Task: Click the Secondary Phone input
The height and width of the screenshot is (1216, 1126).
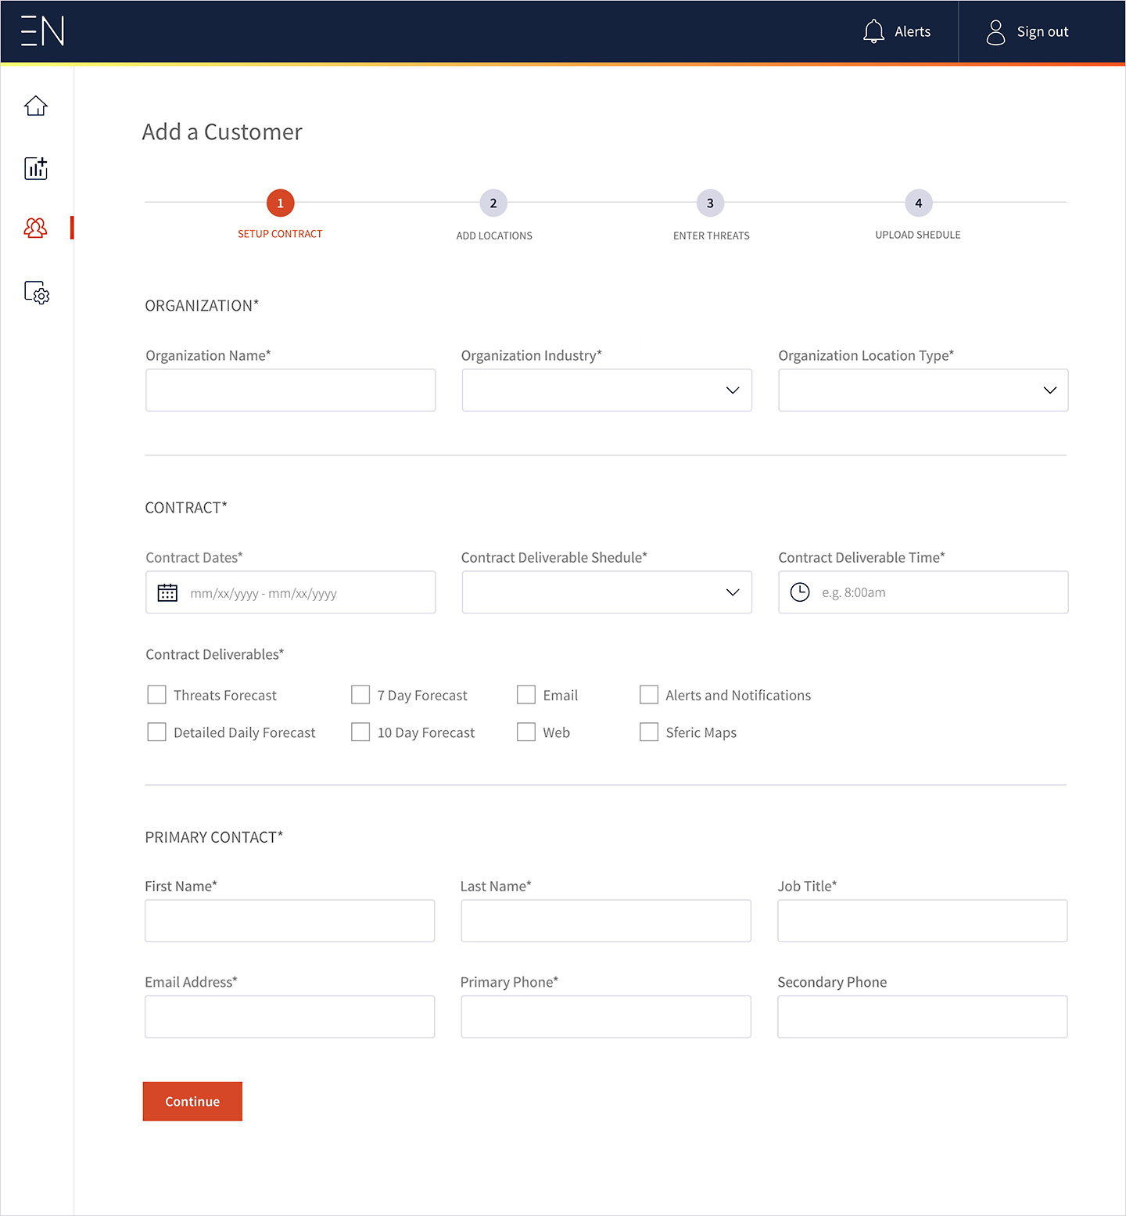Action: (923, 1016)
